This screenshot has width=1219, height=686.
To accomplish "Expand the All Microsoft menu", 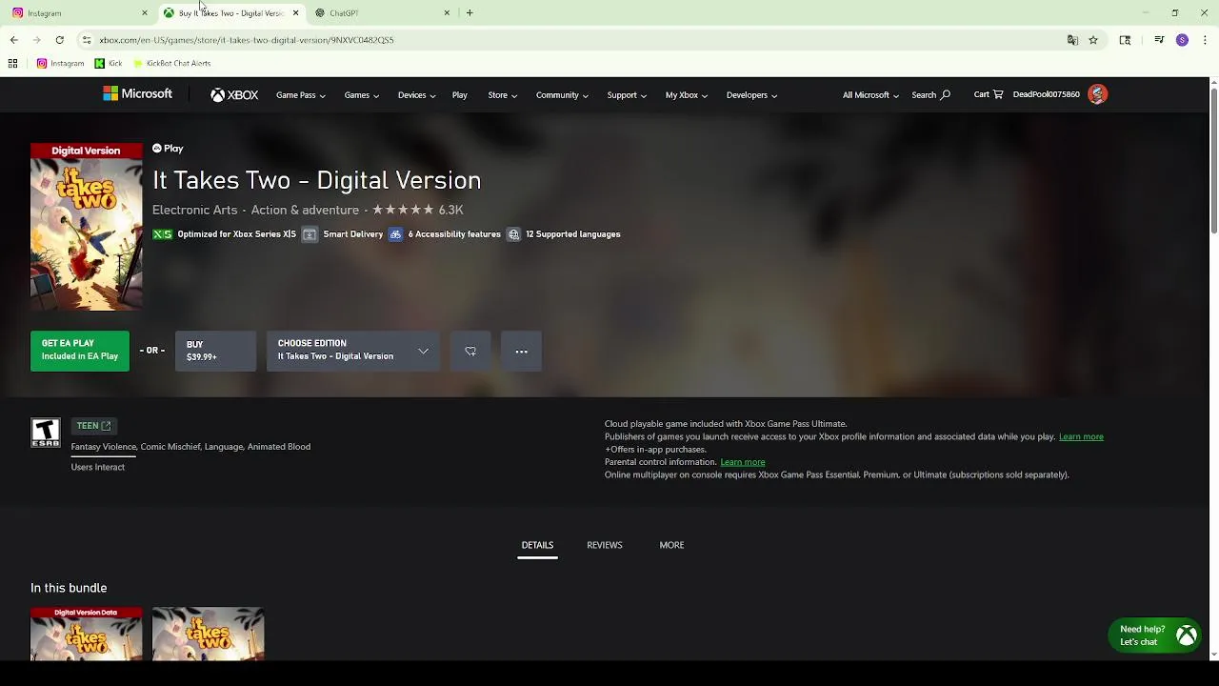I will point(870,95).
